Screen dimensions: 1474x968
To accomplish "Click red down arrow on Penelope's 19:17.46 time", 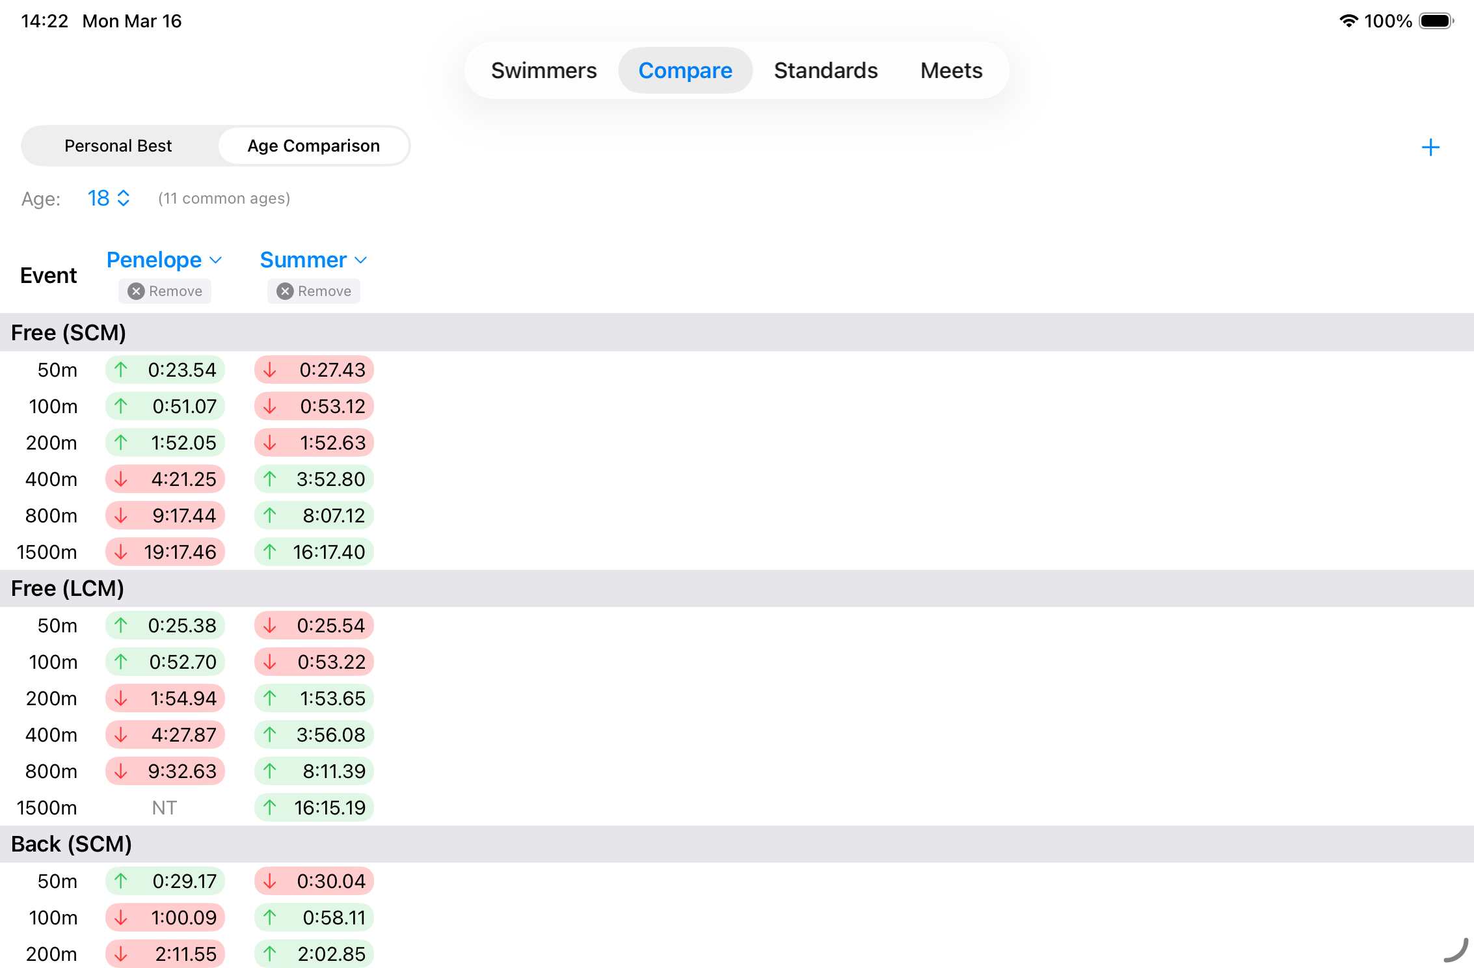I will click(x=121, y=552).
